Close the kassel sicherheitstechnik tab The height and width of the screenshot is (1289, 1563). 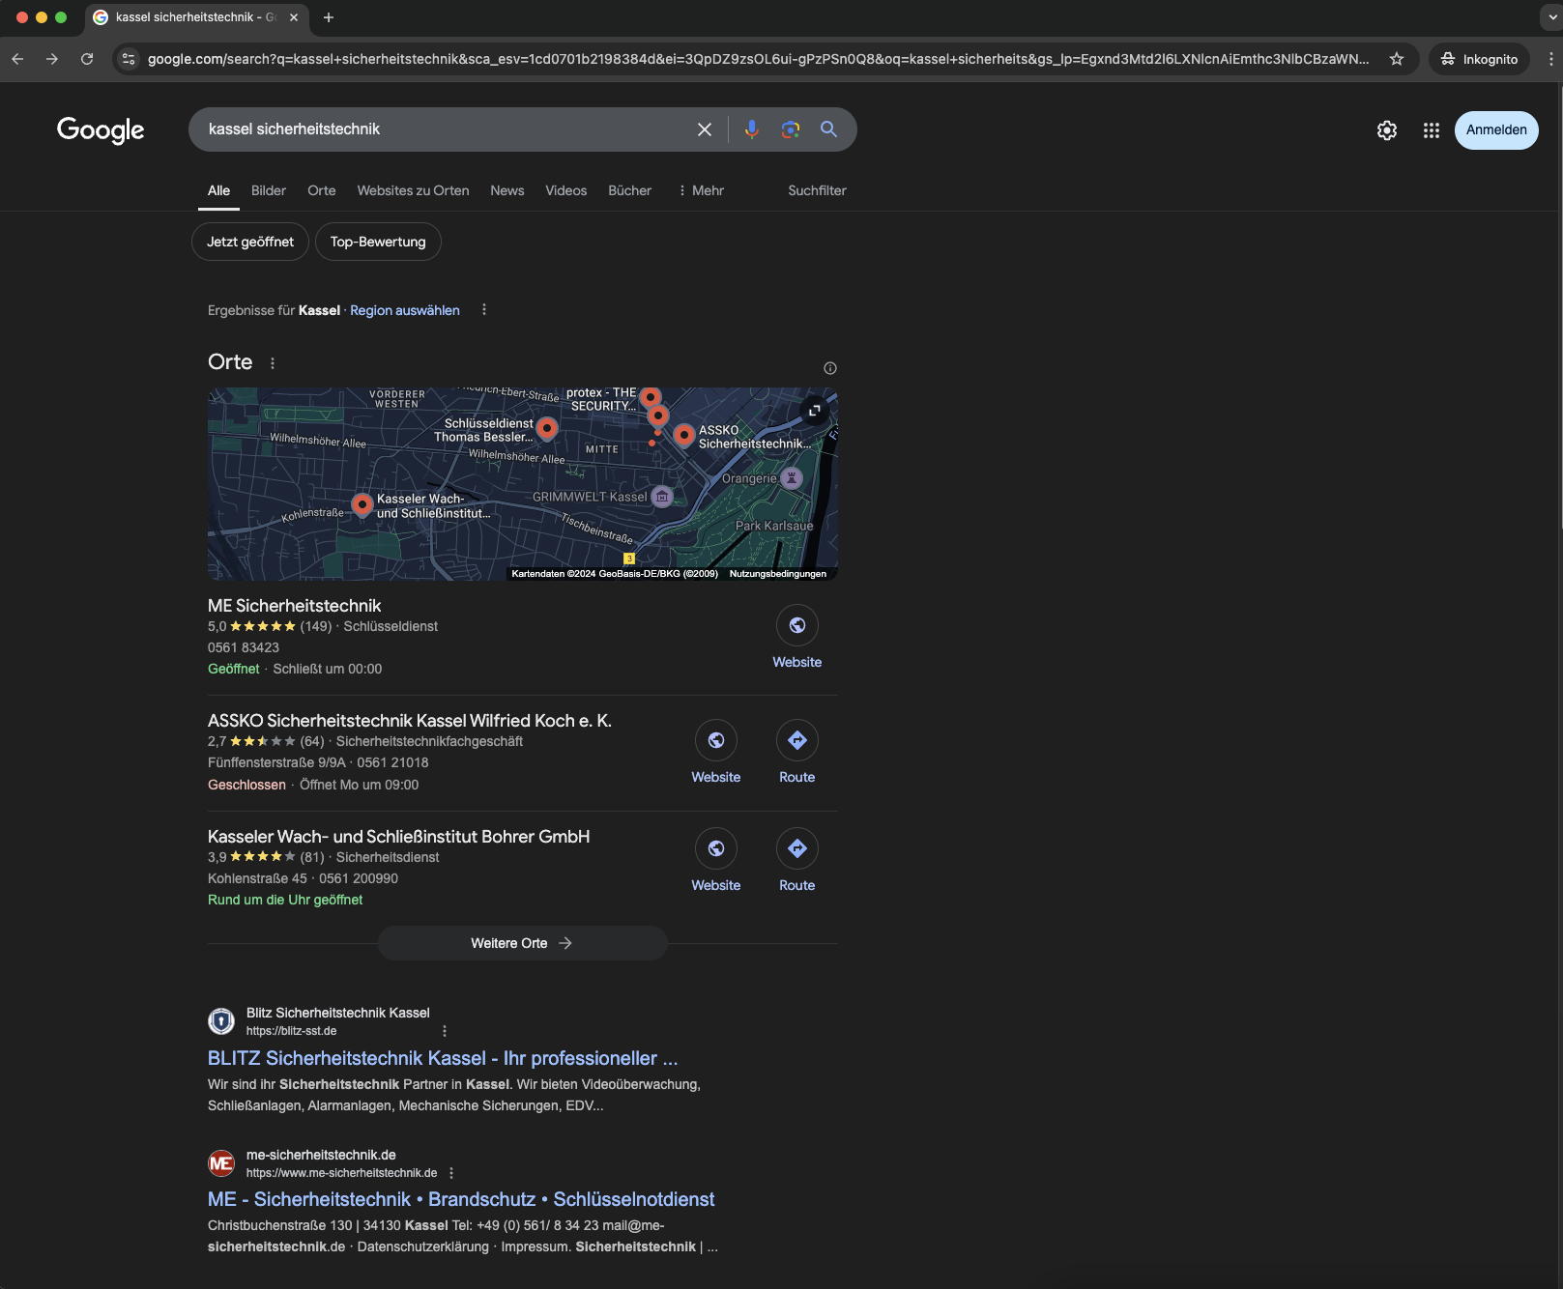coord(294,17)
